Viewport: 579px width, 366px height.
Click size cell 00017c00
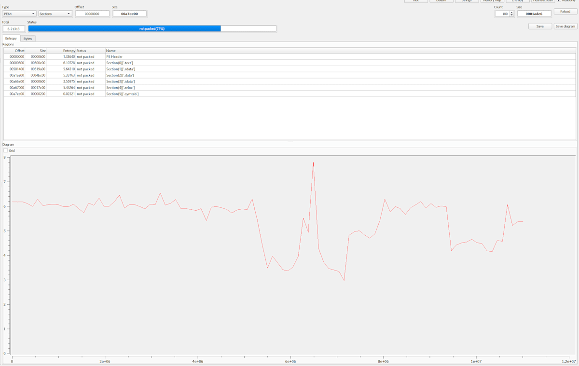pyautogui.click(x=38, y=88)
